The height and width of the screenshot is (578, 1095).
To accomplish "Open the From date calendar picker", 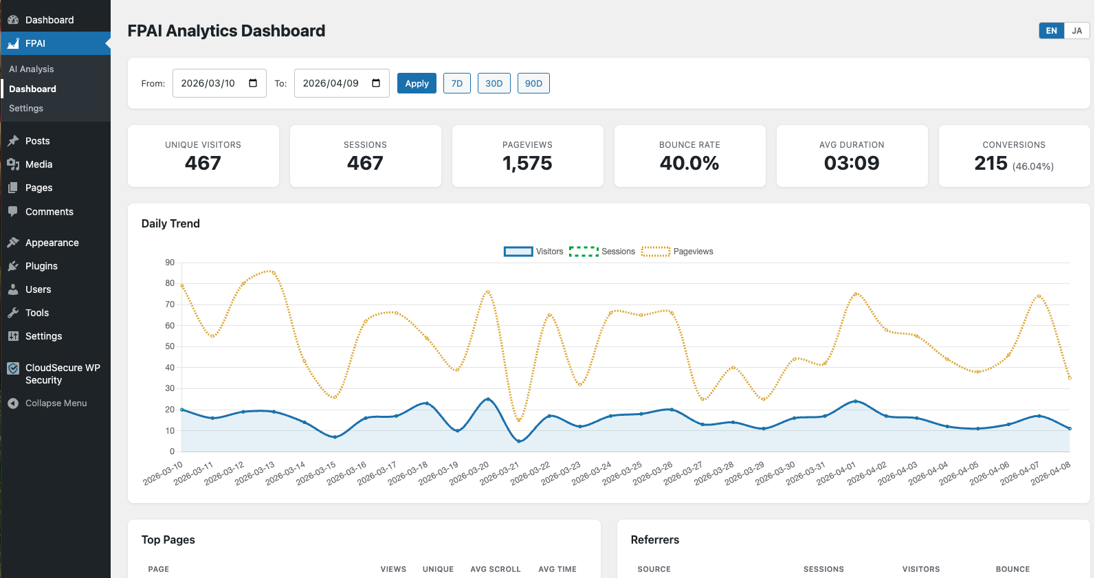I will click(x=253, y=83).
